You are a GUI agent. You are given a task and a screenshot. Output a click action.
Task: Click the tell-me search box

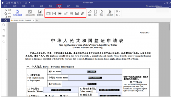pyautogui.click(x=154, y=6)
